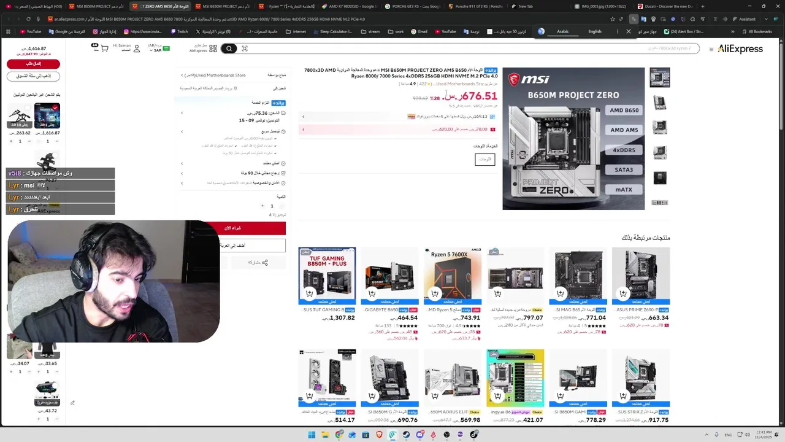Expand free returns within 90 days
This screenshot has width=785, height=442.
(x=182, y=173)
